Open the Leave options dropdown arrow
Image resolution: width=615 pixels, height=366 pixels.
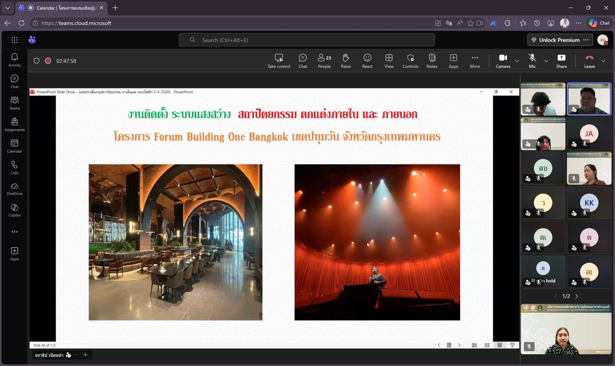pos(603,61)
